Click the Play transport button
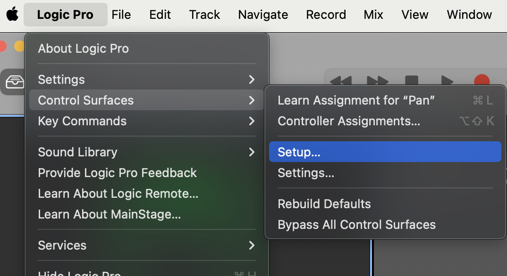The width and height of the screenshot is (507, 276). pos(447,80)
